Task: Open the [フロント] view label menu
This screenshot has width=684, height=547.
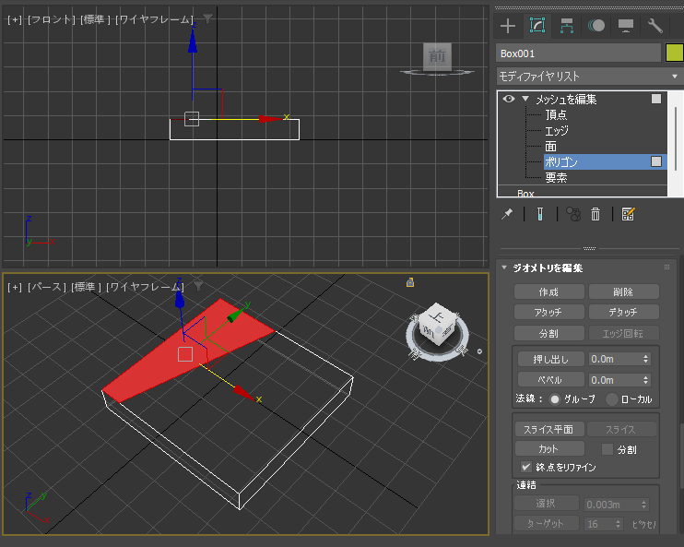Action: coord(51,19)
